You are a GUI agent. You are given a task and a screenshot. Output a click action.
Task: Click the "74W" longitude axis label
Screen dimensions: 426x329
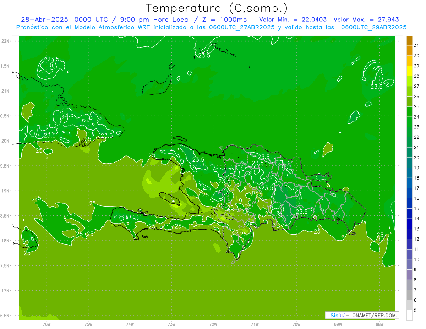click(130, 324)
